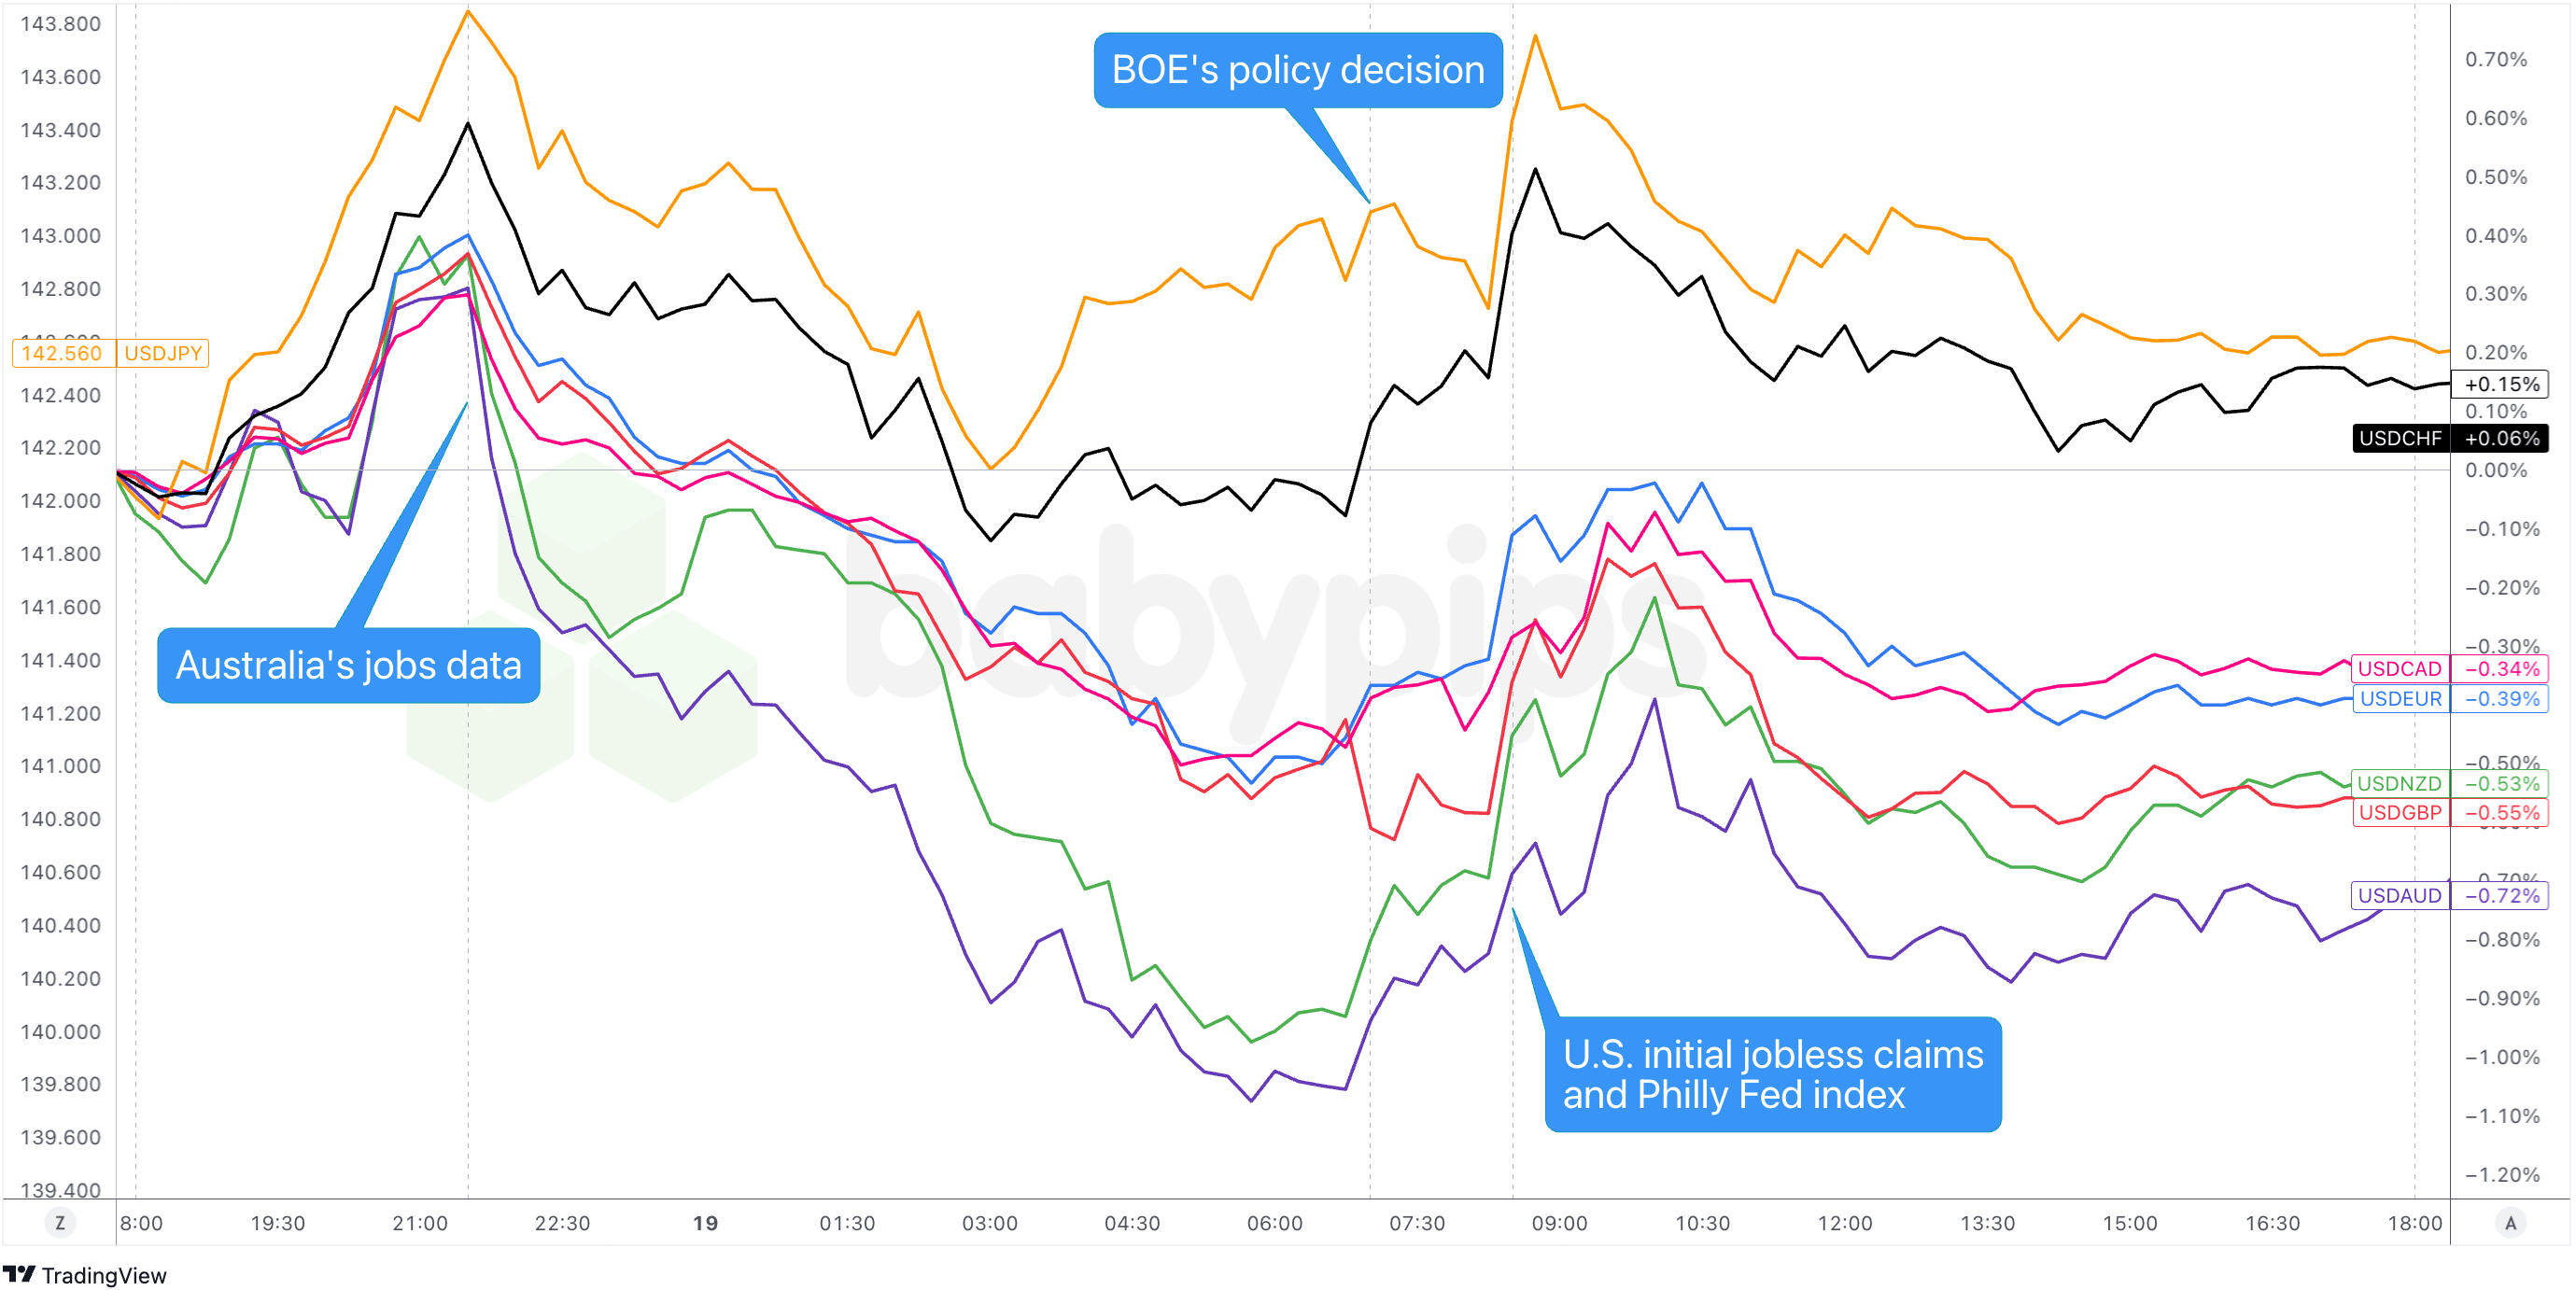Select the U.S. initial jobless claims callout

pyautogui.click(x=1772, y=1074)
